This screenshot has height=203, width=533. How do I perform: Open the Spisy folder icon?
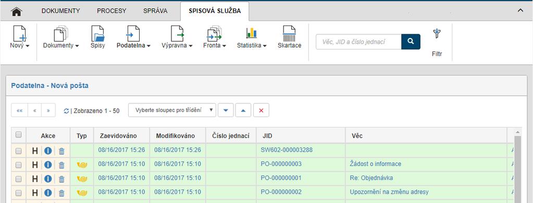(97, 37)
